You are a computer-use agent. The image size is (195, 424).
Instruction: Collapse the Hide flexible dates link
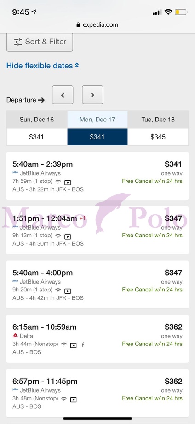click(x=43, y=66)
